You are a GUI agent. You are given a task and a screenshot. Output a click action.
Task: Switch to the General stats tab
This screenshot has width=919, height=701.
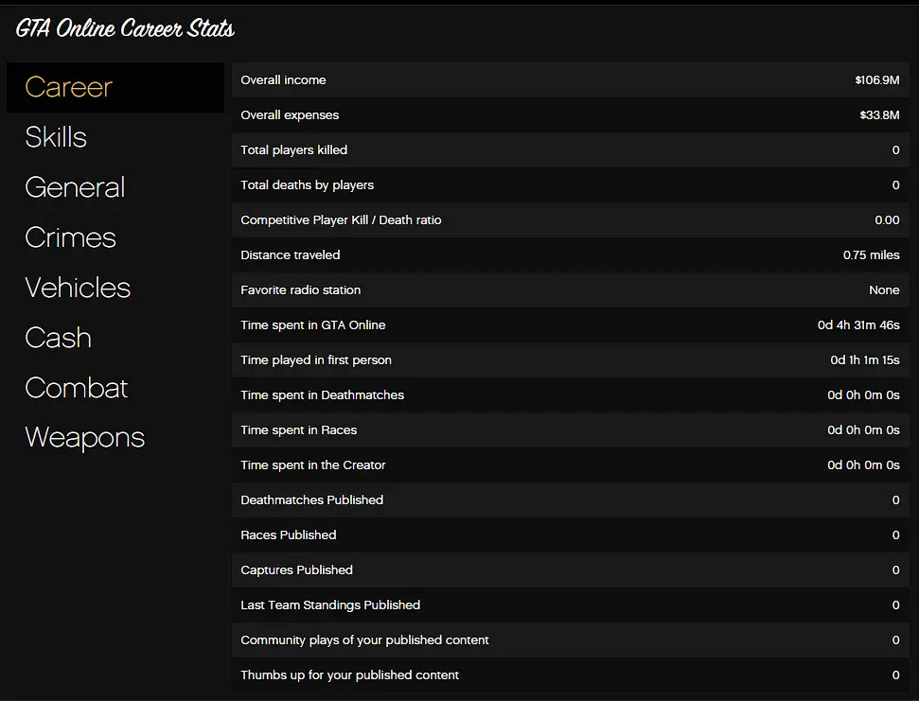pos(75,187)
